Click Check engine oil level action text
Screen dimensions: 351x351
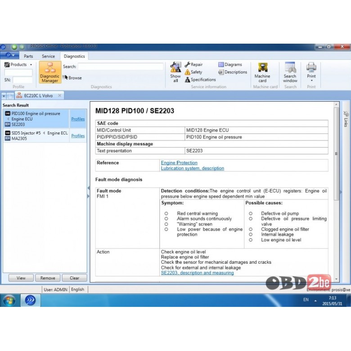pyautogui.click(x=183, y=252)
